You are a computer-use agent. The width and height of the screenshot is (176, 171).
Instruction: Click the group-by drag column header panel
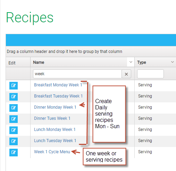point(91,52)
